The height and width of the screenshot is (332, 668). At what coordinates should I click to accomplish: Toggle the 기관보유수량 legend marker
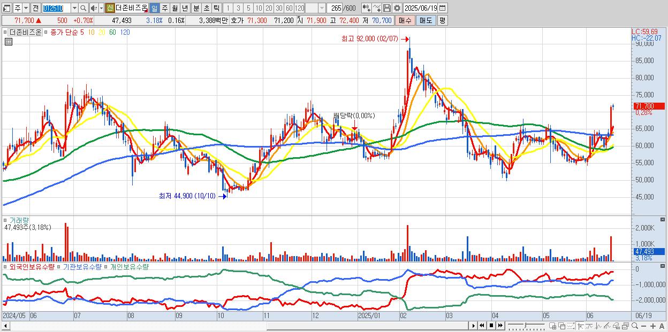[x=60, y=266]
